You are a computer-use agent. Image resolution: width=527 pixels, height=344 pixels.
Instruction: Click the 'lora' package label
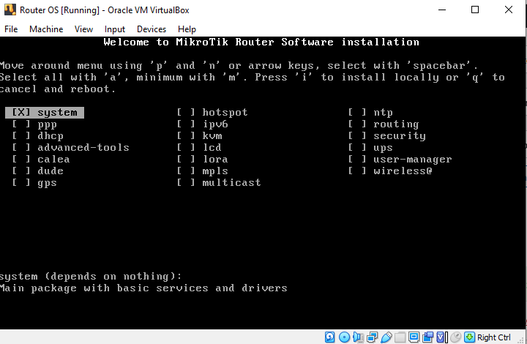(215, 160)
